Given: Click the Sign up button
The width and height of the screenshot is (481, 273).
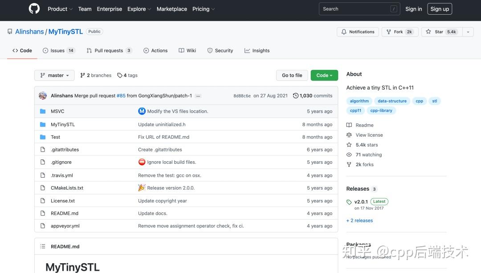Looking at the screenshot, I should click(440, 9).
